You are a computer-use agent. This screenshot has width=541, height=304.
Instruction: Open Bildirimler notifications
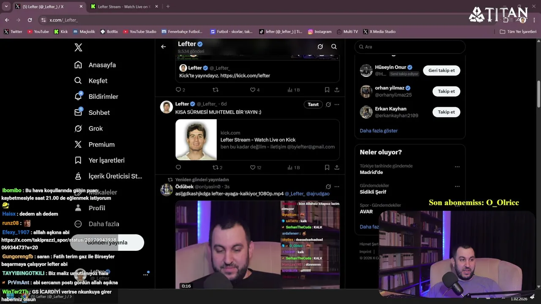[x=96, y=97]
